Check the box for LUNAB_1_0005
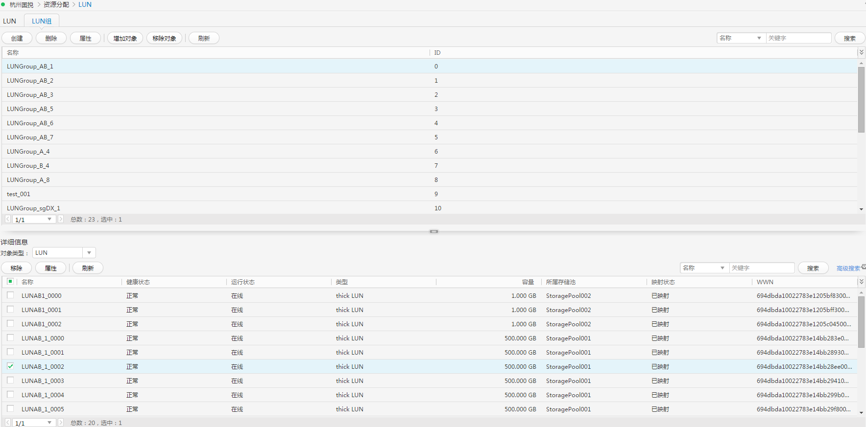This screenshot has height=427, width=866. [x=10, y=408]
